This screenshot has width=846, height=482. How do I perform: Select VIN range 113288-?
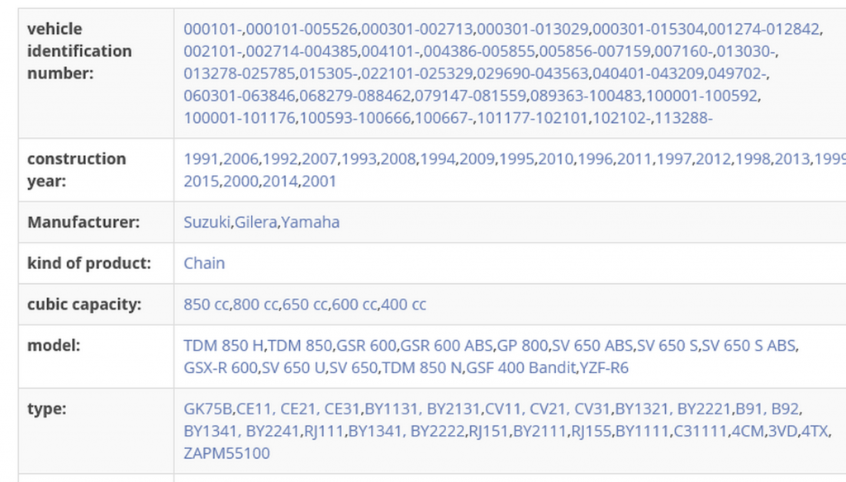(683, 117)
